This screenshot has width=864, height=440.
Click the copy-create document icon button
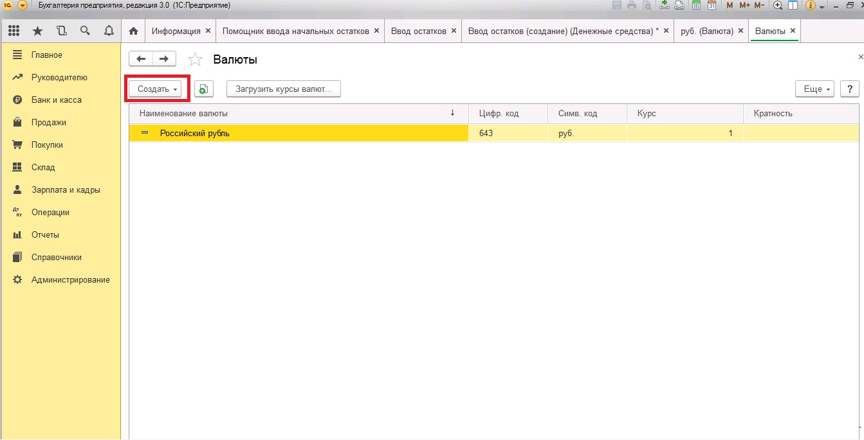pyautogui.click(x=203, y=89)
